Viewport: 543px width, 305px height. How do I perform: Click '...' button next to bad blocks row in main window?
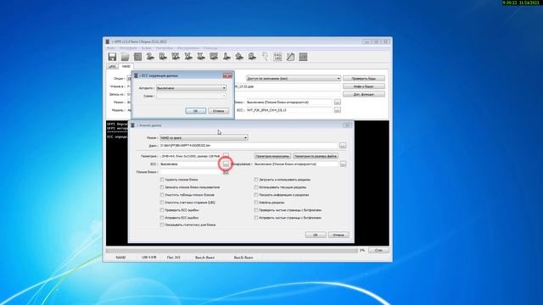pos(338,102)
